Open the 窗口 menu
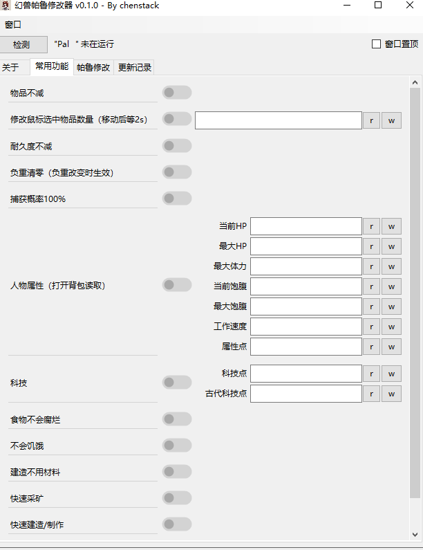Viewport: 423px width, 550px height. 13,25
